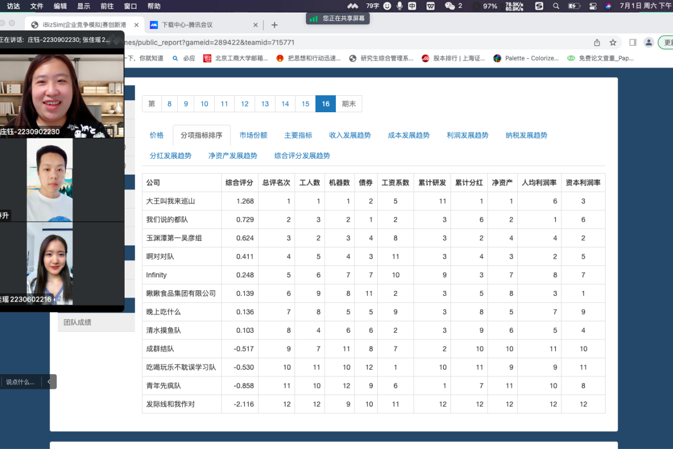Go to the 期末 period page
This screenshot has height=449, width=673.
[348, 104]
